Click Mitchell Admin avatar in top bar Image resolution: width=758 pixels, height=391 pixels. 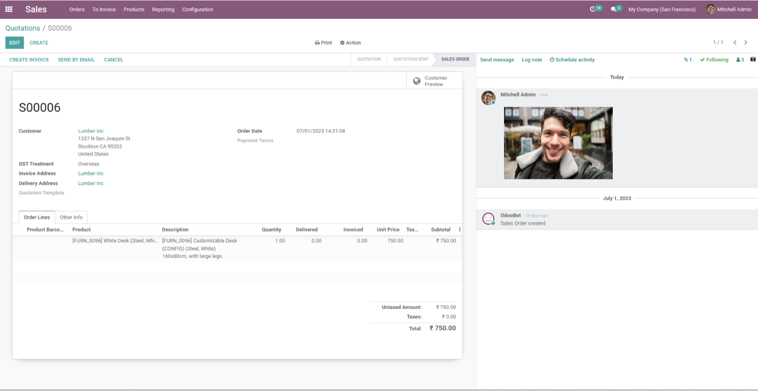[711, 9]
